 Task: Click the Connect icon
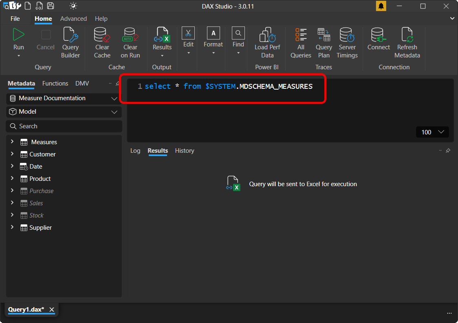tap(378, 35)
